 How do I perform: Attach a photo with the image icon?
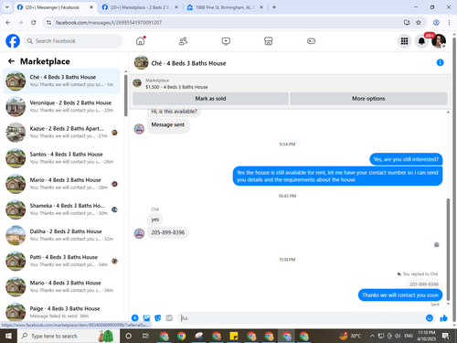(x=146, y=318)
